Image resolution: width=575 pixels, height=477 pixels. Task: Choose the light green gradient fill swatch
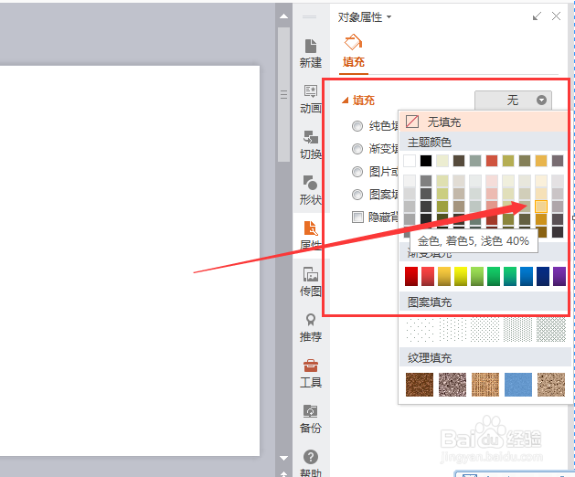click(x=477, y=276)
